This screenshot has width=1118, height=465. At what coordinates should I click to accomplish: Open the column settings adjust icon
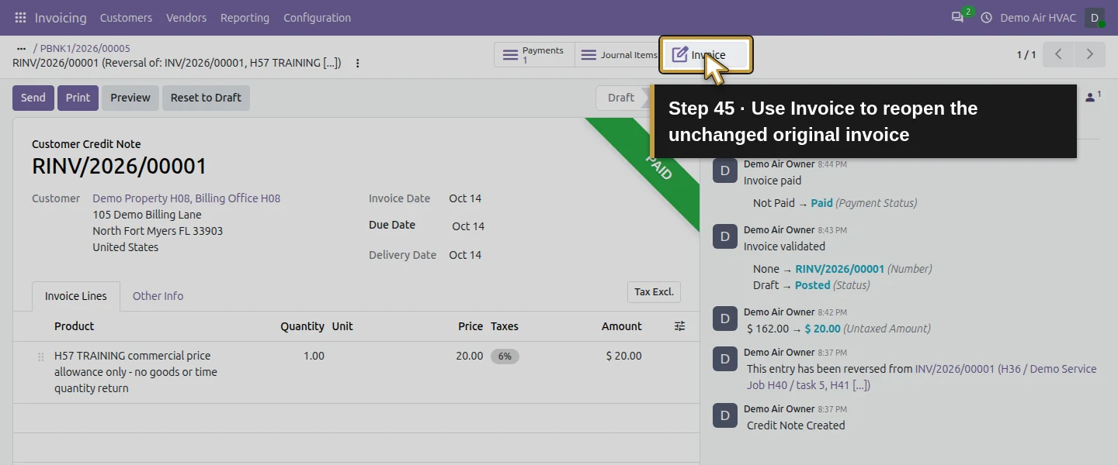(679, 326)
